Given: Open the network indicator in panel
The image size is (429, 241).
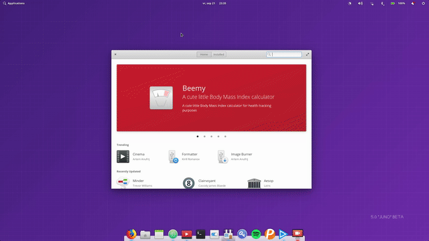Looking at the screenshot, I should coord(371,3).
